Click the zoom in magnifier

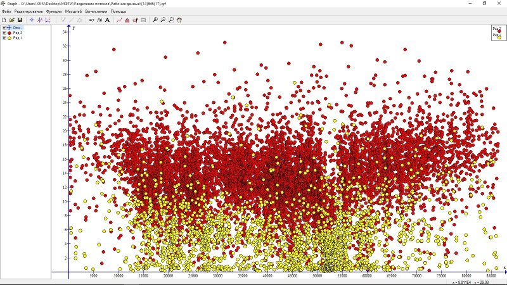(155, 20)
